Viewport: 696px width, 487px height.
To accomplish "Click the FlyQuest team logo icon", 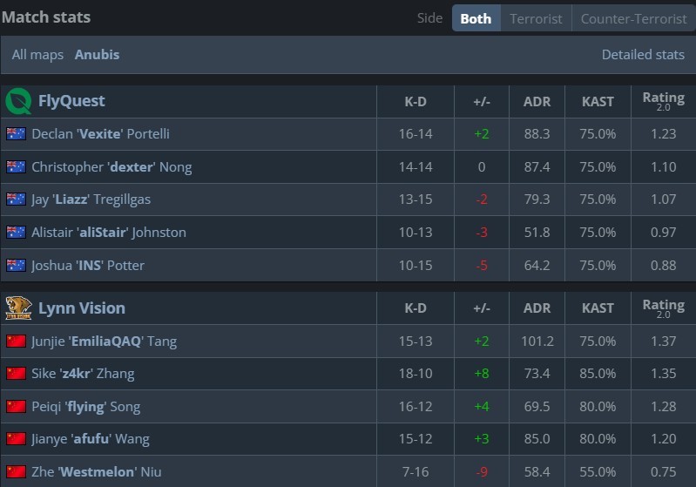I will [x=18, y=101].
